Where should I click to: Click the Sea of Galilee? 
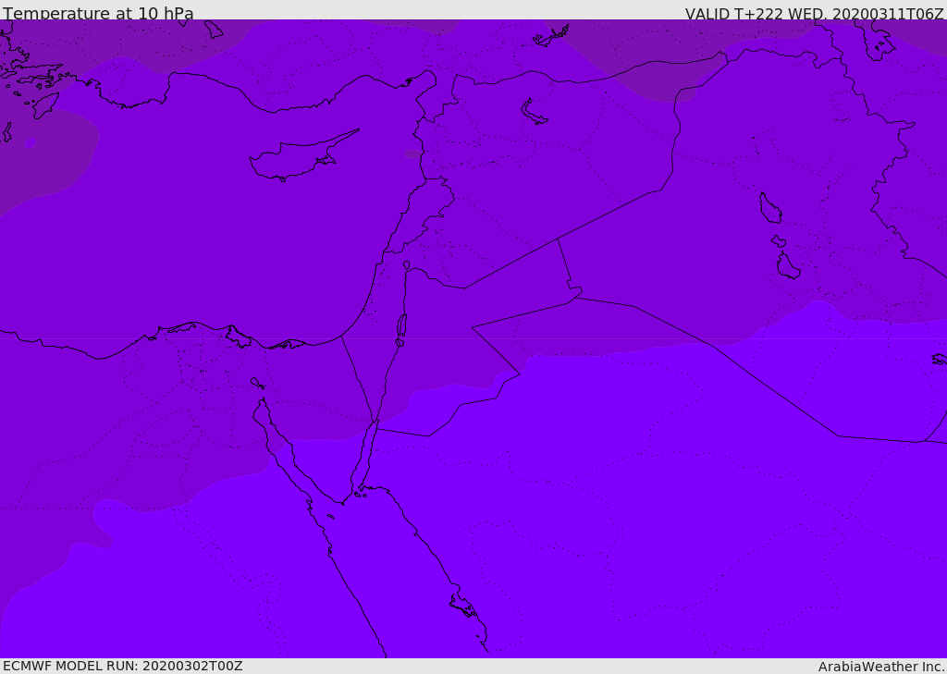(x=406, y=265)
